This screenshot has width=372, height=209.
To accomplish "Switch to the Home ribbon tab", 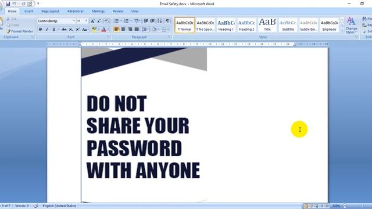I will click(12, 11).
